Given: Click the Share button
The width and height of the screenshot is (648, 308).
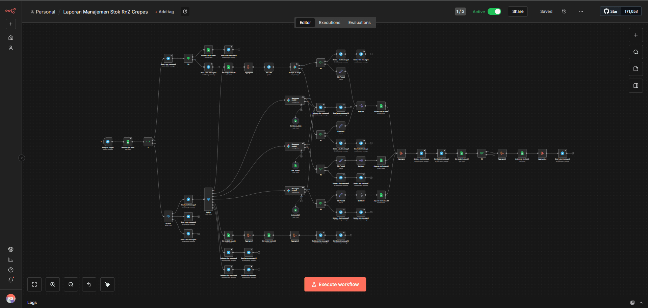Looking at the screenshot, I should pyautogui.click(x=518, y=11).
